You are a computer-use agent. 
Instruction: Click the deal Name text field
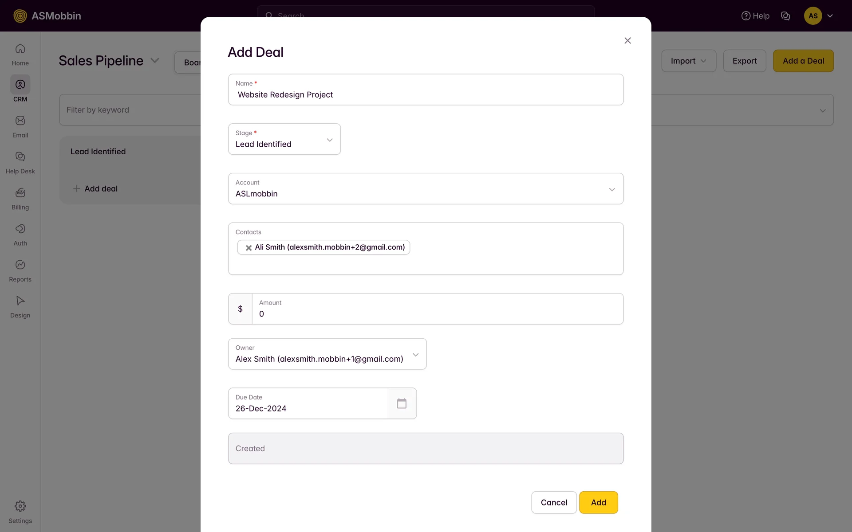coord(425,94)
